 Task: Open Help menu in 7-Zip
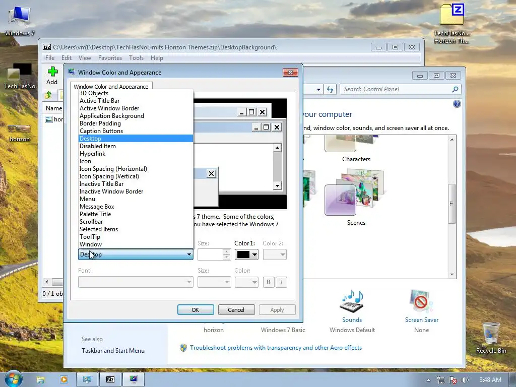[x=157, y=58]
